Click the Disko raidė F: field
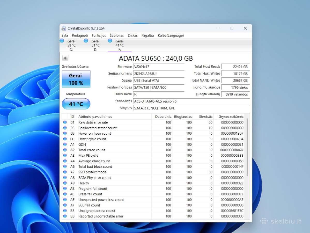 coord(159,94)
